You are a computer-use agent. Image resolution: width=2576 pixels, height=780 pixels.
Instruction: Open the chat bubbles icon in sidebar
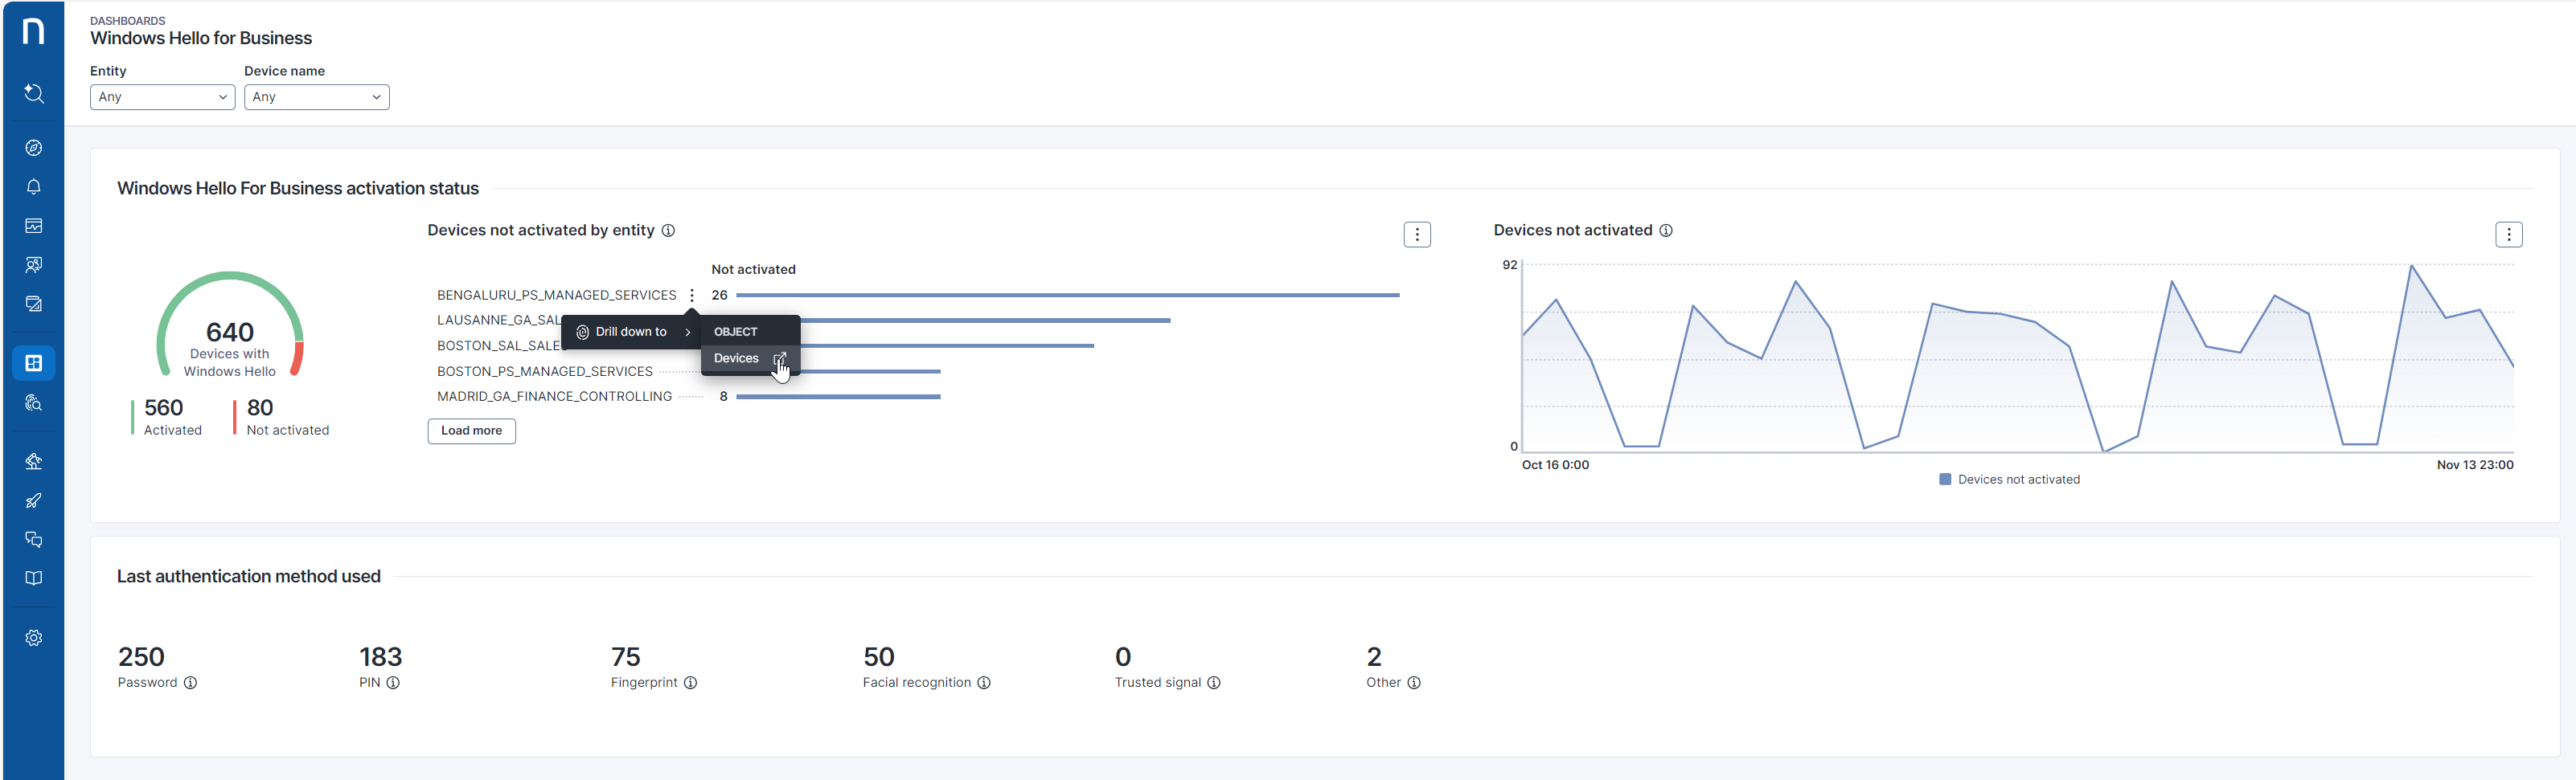[33, 539]
